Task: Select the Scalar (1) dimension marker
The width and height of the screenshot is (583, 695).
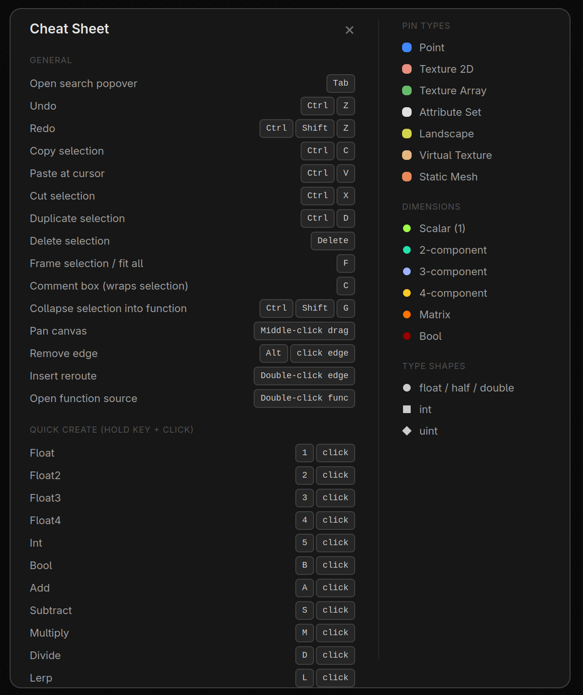Action: coord(407,228)
